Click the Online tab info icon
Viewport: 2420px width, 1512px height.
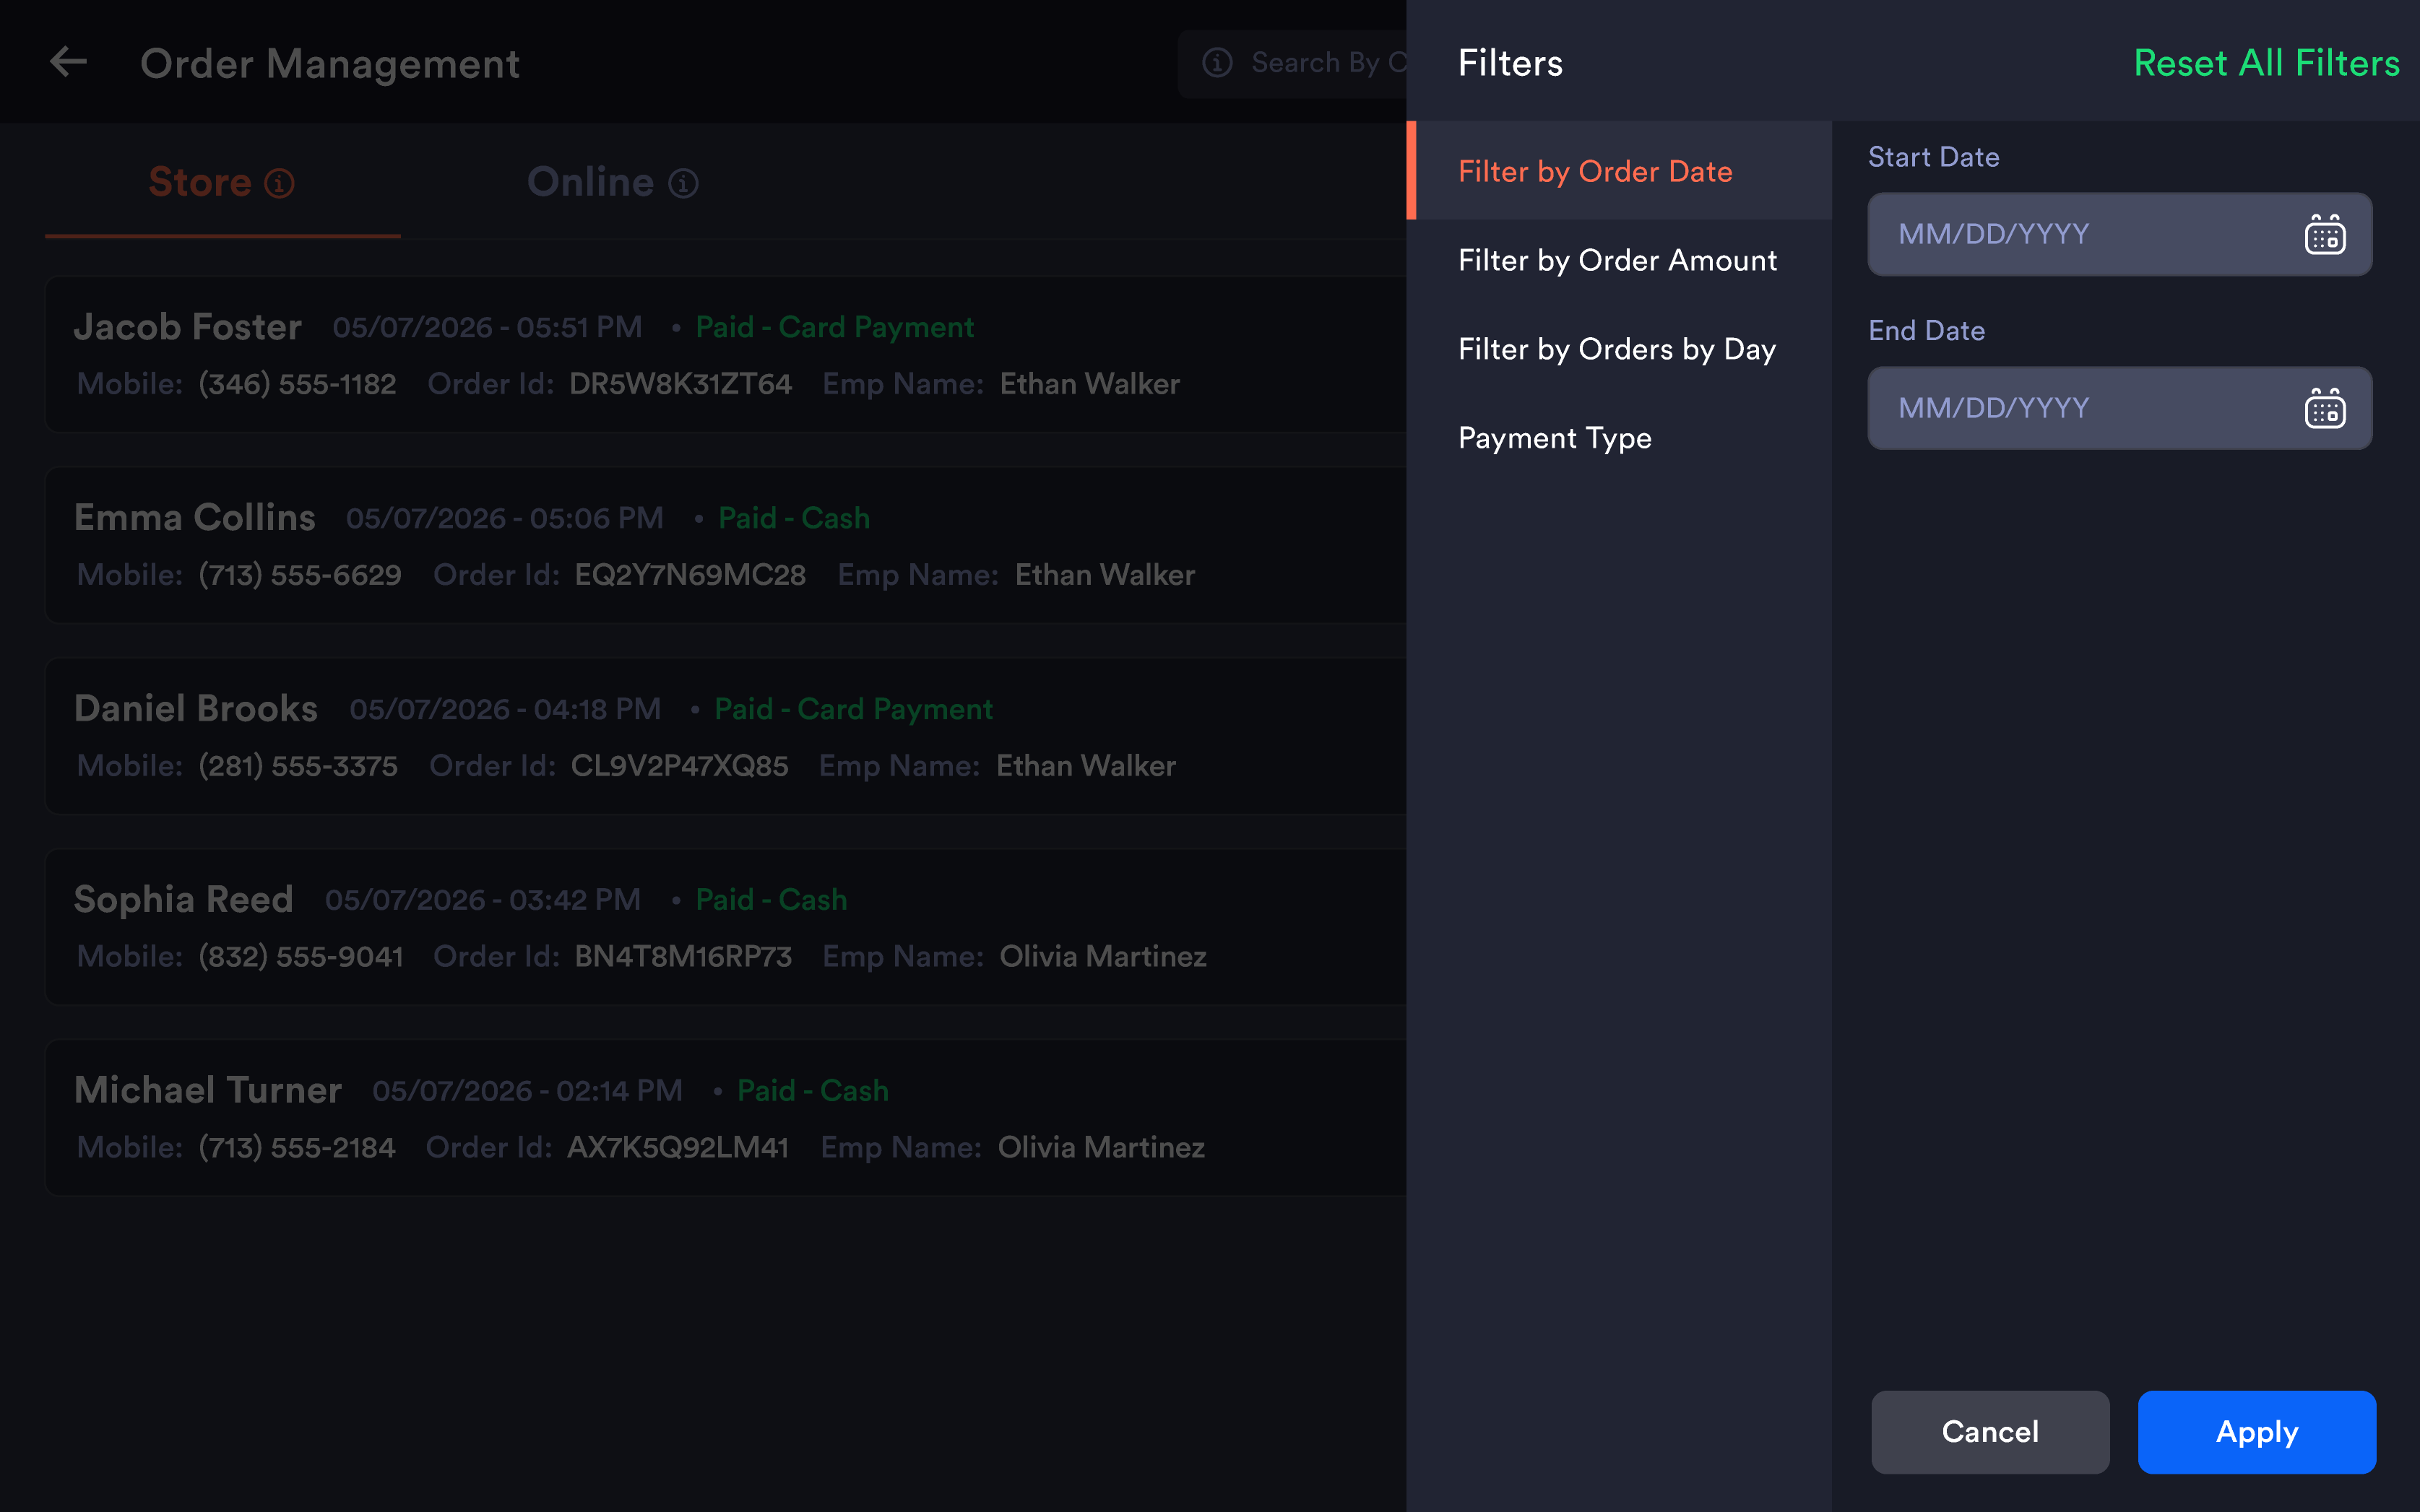(x=683, y=184)
